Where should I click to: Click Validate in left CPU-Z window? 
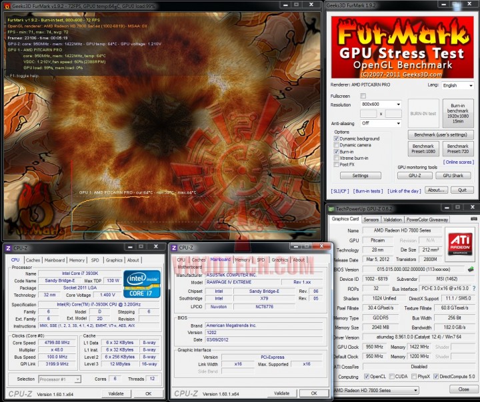(x=116, y=393)
